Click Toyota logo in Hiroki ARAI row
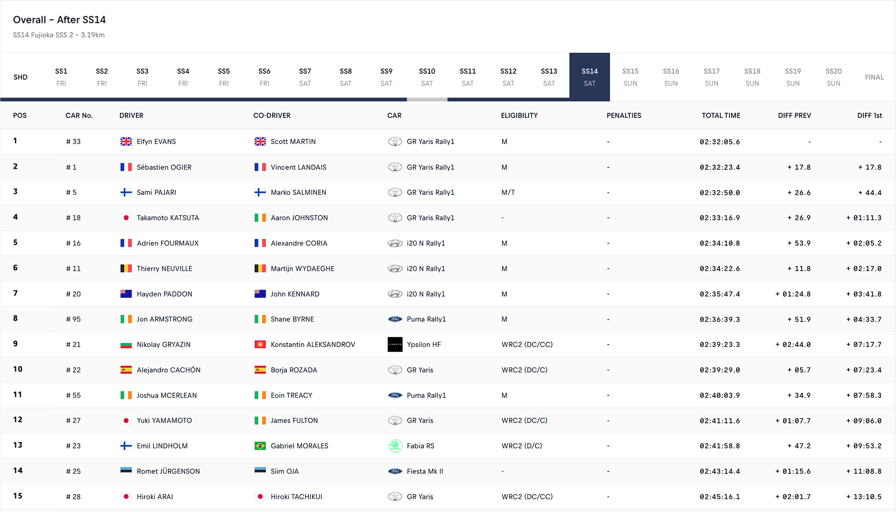This screenshot has height=512, width=896. point(395,497)
